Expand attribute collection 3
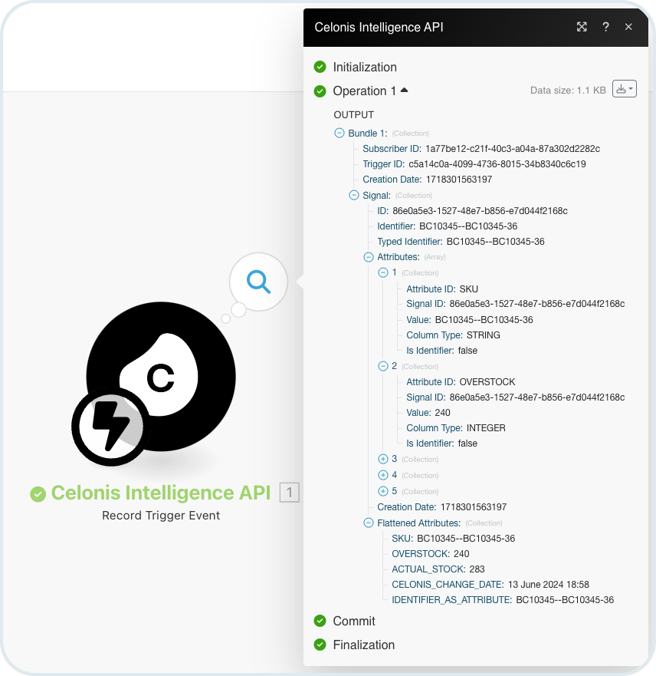Image resolution: width=656 pixels, height=676 pixels. pyautogui.click(x=383, y=459)
